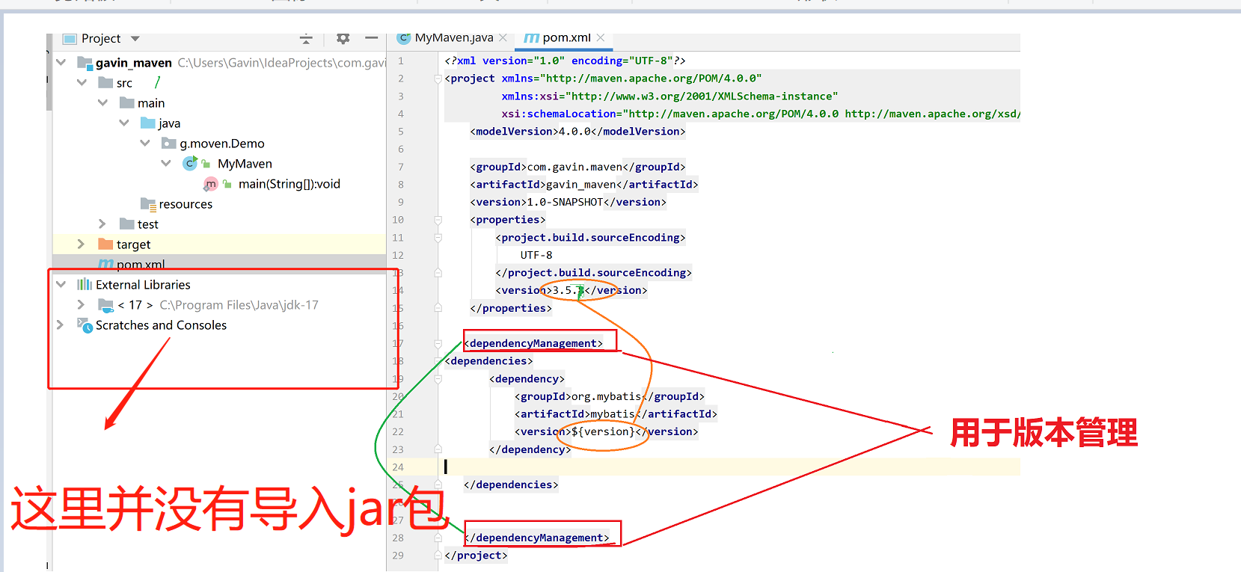Fold the dependencies block on line 18

438,361
